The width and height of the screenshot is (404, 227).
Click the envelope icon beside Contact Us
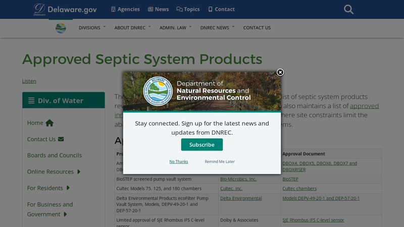point(61,139)
